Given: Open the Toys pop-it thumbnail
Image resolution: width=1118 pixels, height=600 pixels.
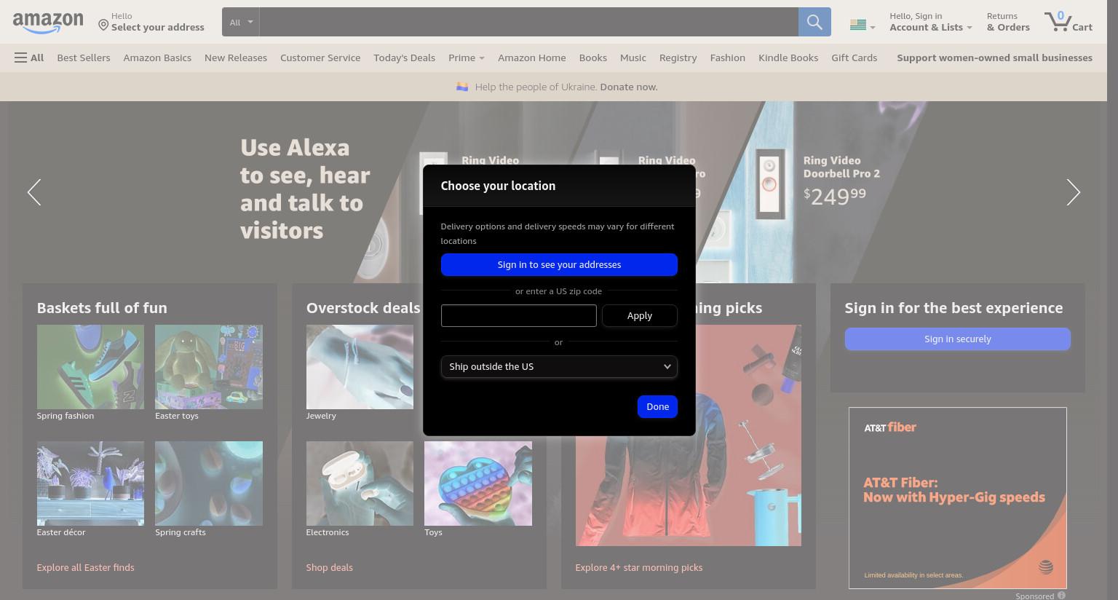Looking at the screenshot, I should tap(478, 483).
